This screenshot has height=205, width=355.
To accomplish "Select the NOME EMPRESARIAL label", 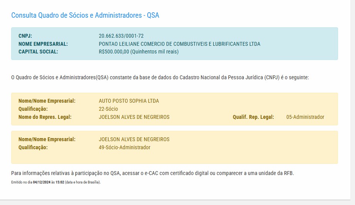I will tap(43, 44).
